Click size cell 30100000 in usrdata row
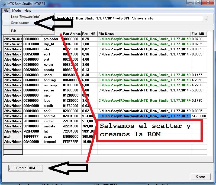216x185 pixels. [32, 126]
